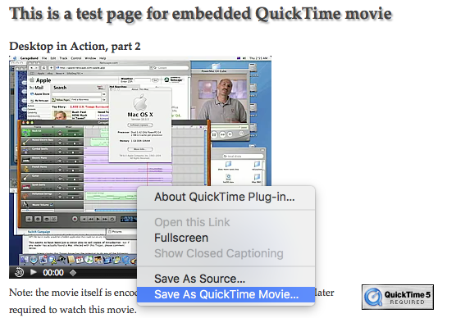Open About QuickTime Plug-in... menu item
Viewport: 456px width, 318px height.
[x=226, y=197]
